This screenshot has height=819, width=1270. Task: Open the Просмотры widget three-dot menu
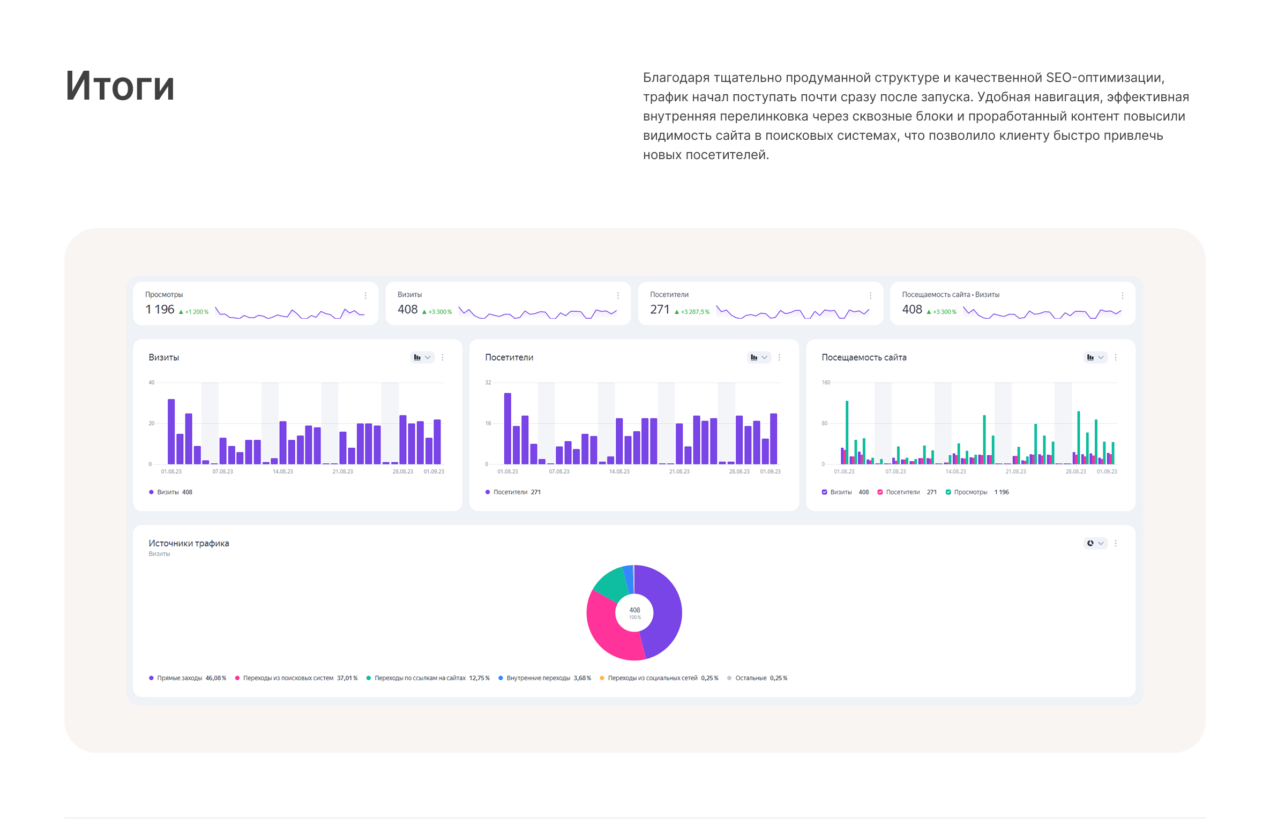click(x=365, y=296)
